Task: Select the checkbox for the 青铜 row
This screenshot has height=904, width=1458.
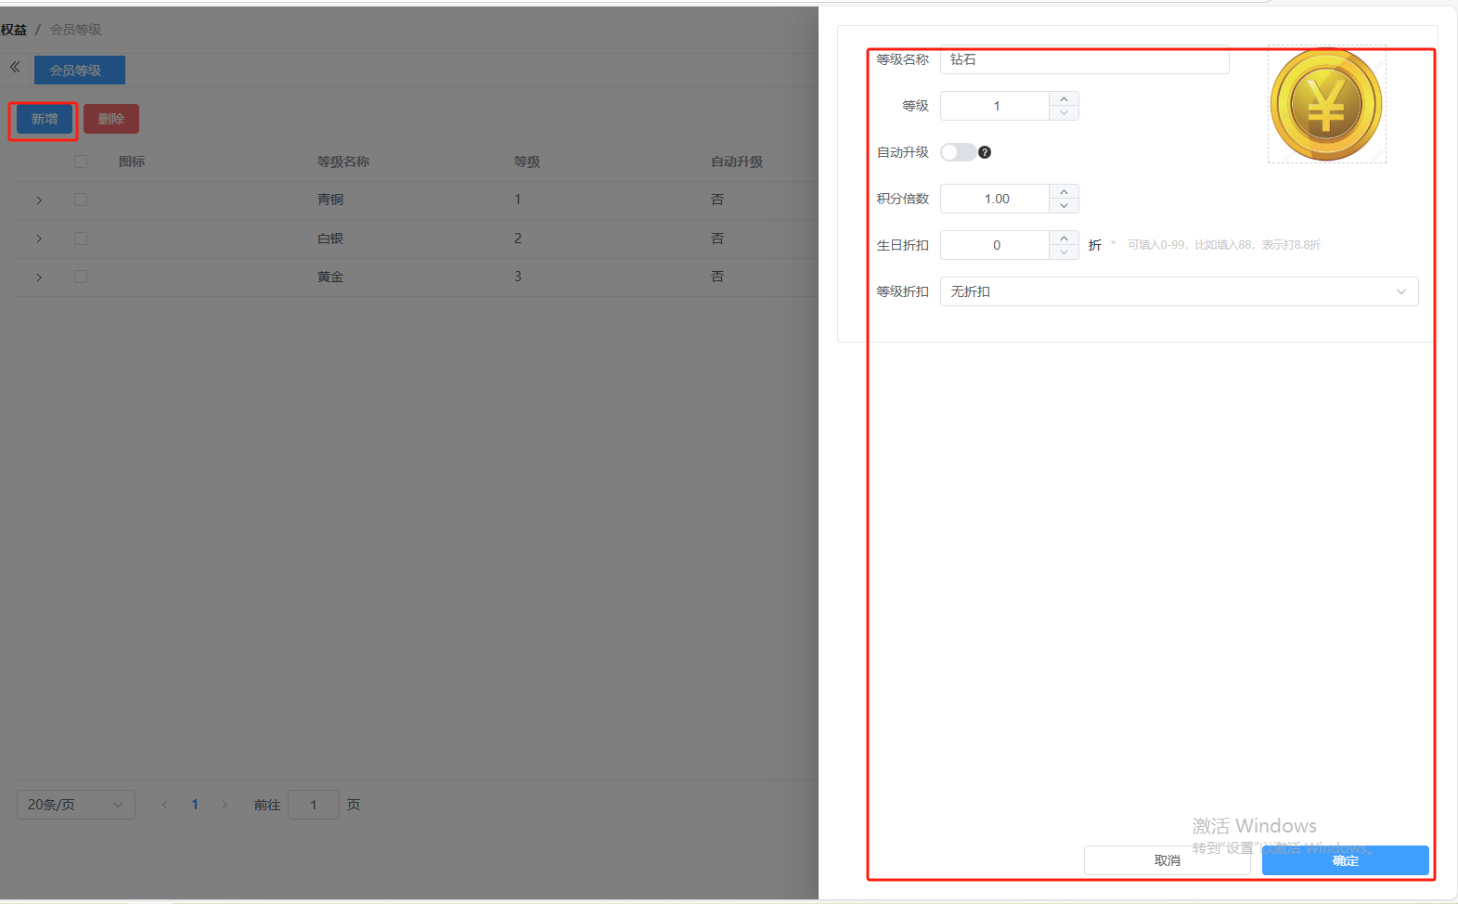Action: (x=81, y=200)
